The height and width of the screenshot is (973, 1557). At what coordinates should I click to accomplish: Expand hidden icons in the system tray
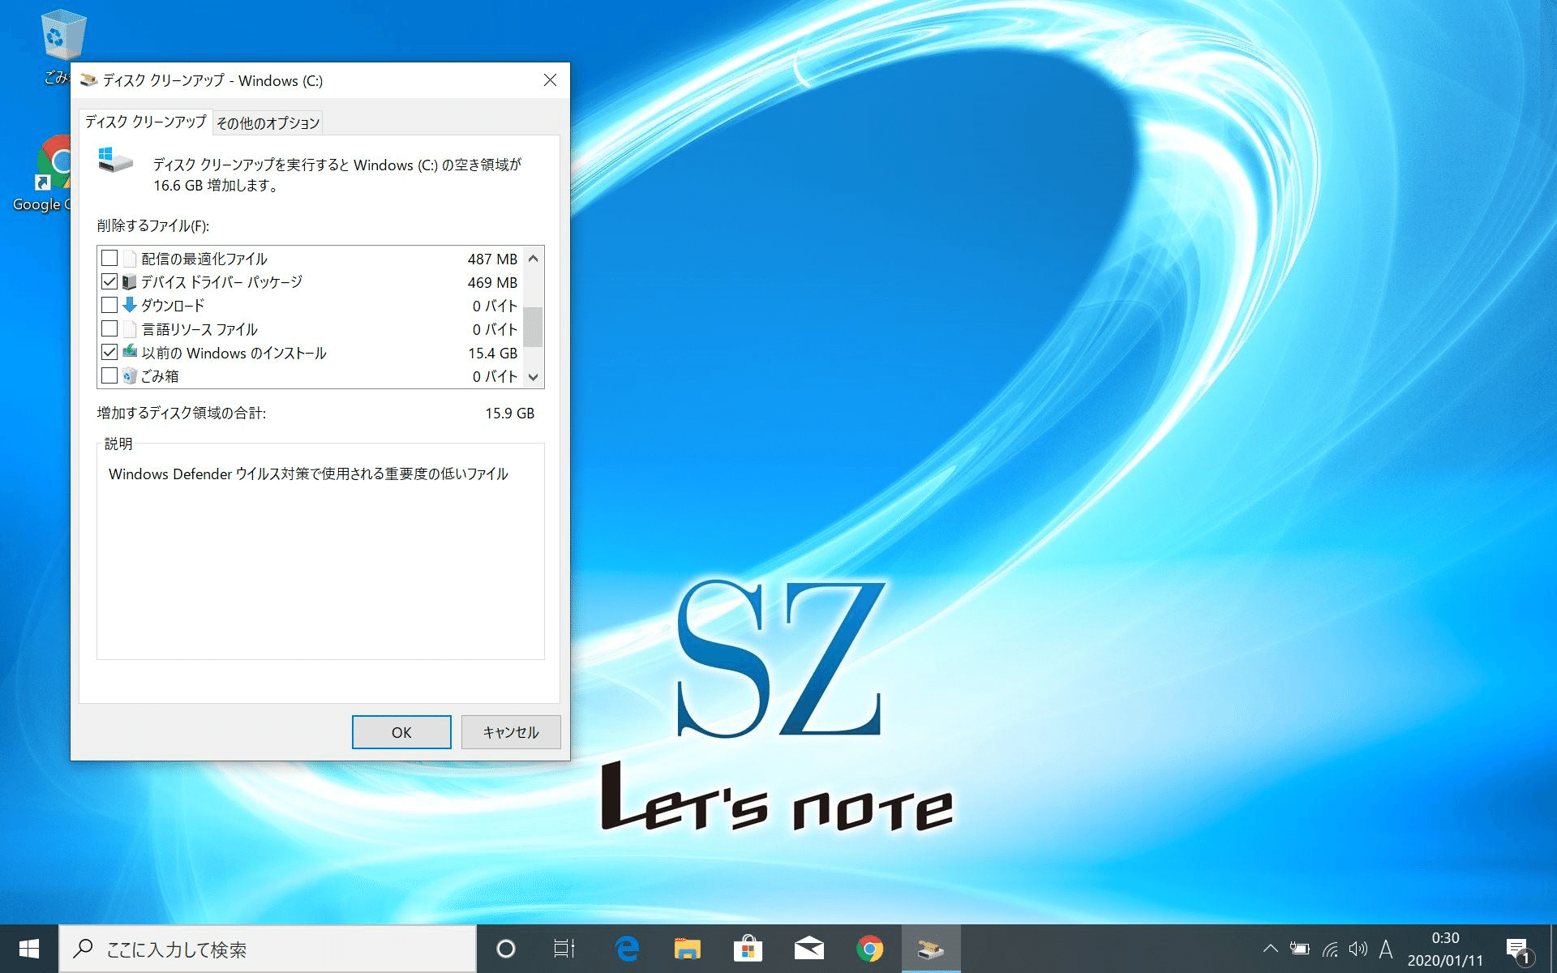tap(1271, 948)
